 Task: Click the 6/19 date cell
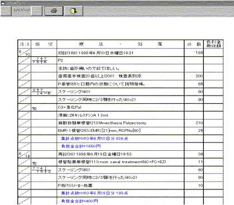(24, 154)
